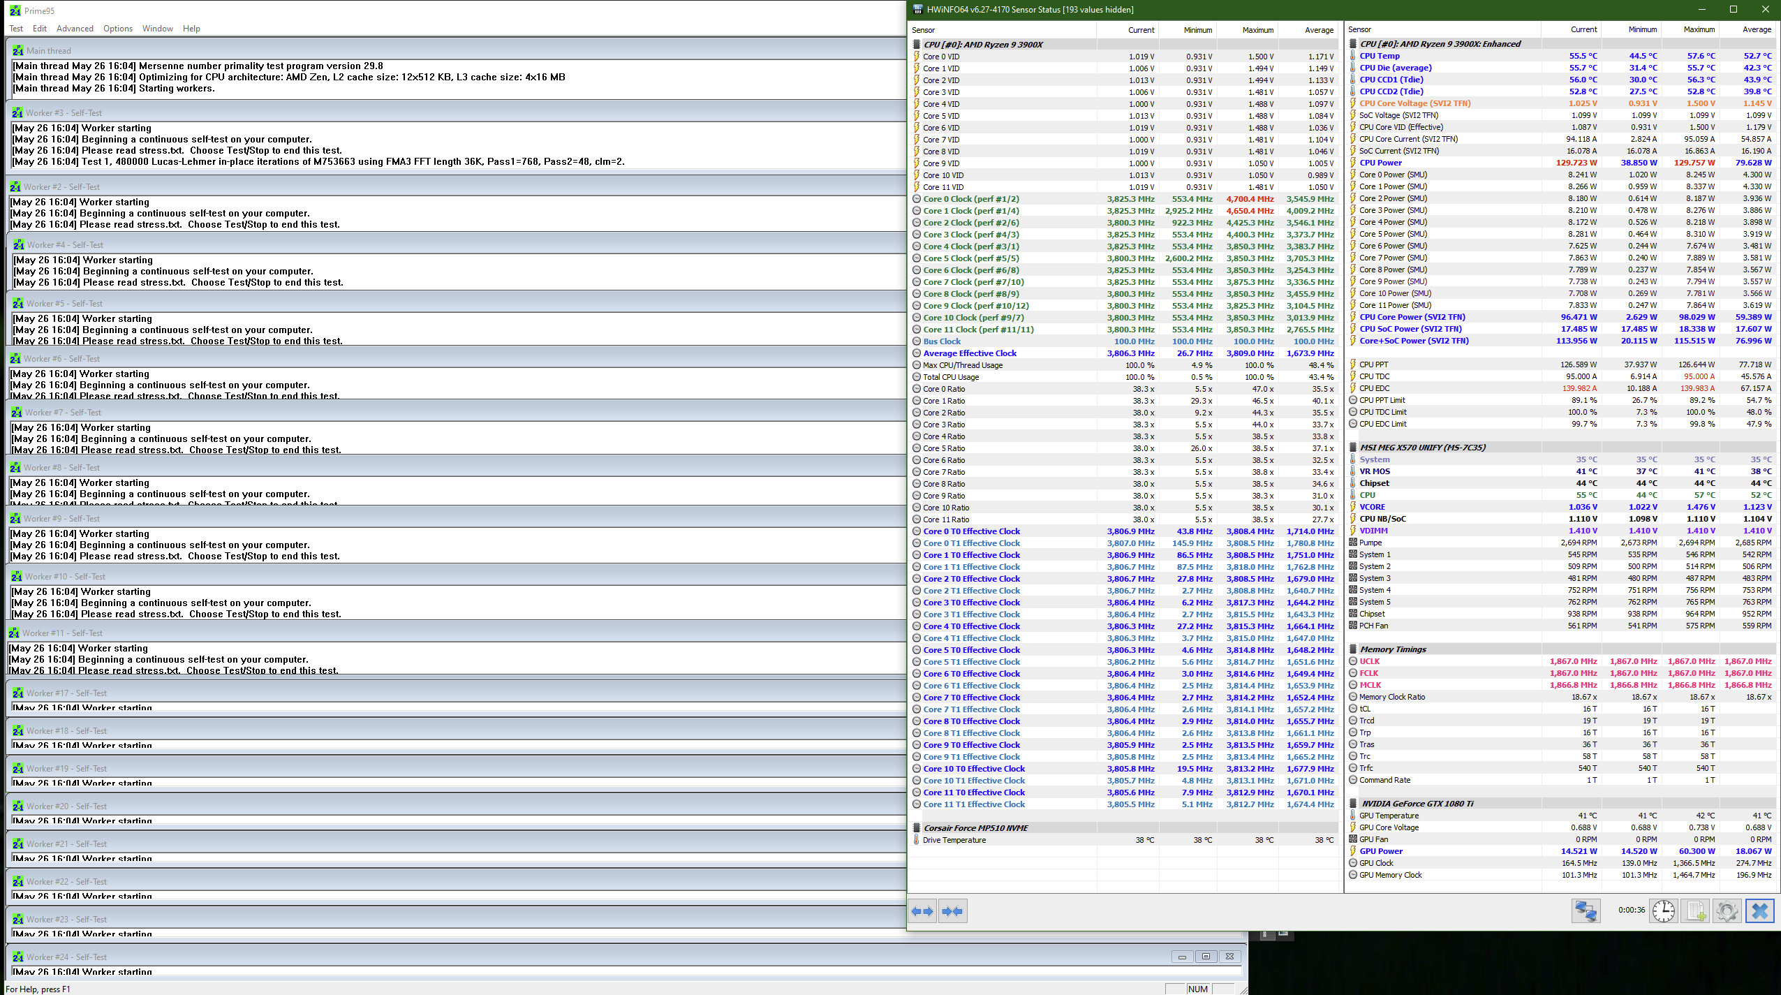Start logging with sheet plus icon
The width and height of the screenshot is (1781, 995).
pyautogui.click(x=1696, y=911)
